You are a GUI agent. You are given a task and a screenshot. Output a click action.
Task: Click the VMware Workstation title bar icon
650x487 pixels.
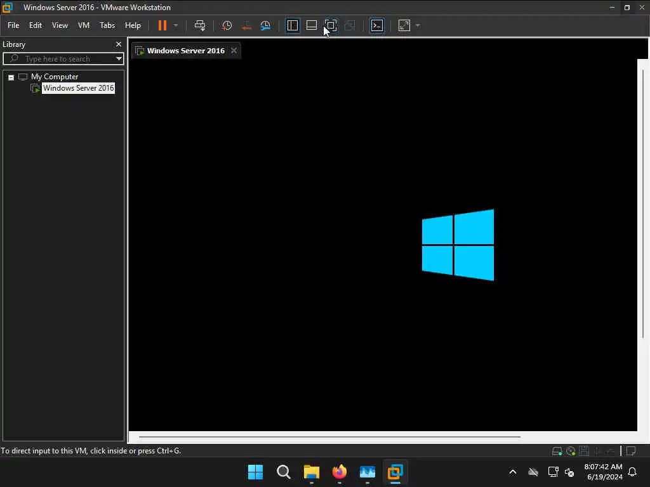tap(8, 8)
